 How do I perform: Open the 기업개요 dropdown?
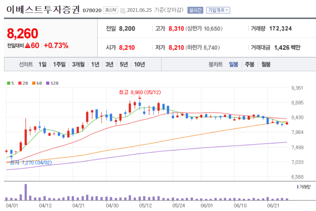[218, 10]
